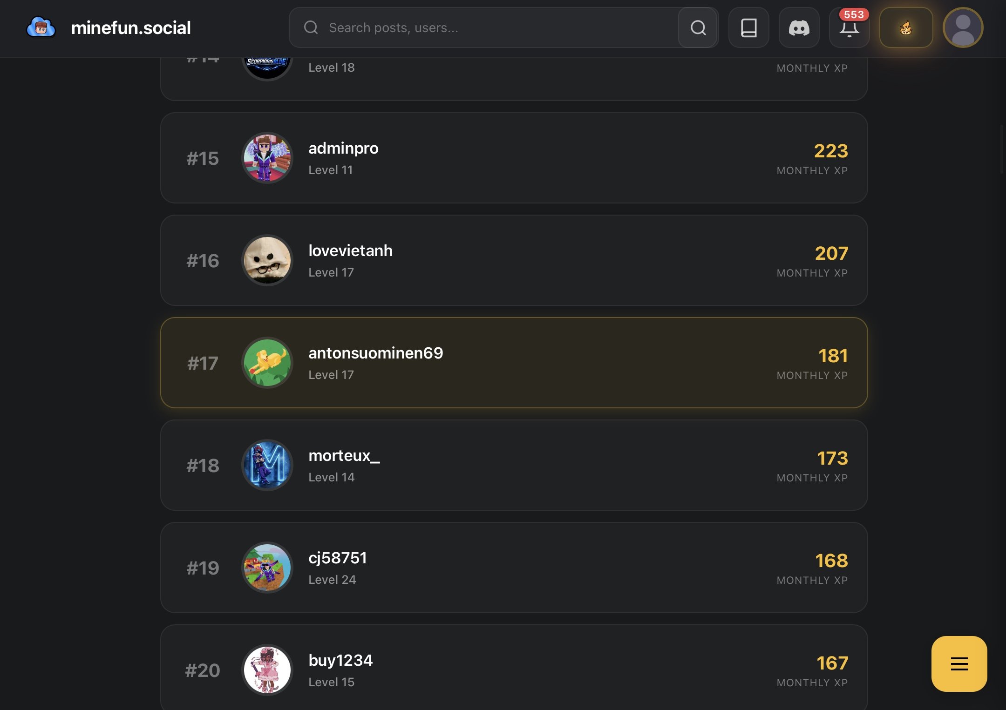Open the yellow hamburger menu button
1006x710 pixels.
[x=959, y=663]
